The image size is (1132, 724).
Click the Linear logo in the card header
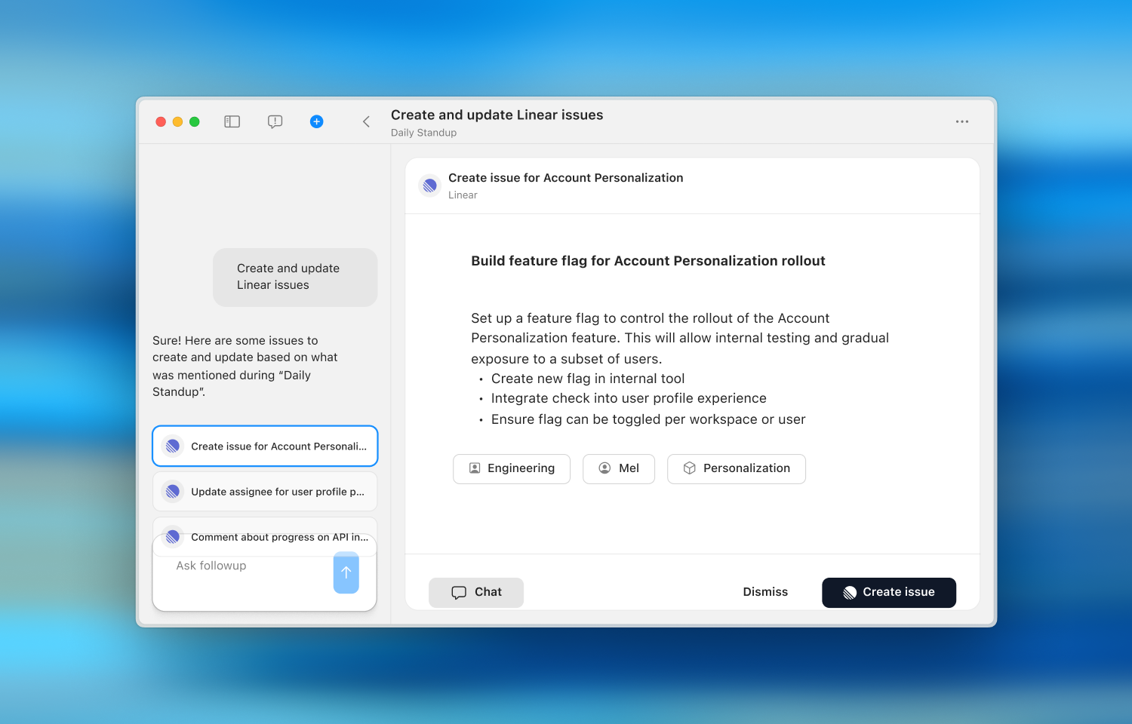pyautogui.click(x=430, y=186)
